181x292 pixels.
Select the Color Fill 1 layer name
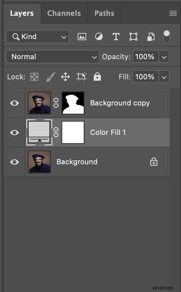click(x=108, y=132)
